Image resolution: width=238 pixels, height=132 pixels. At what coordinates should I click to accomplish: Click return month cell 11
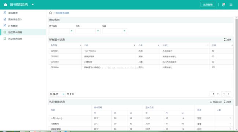pyautogui.click(x=167, y=124)
